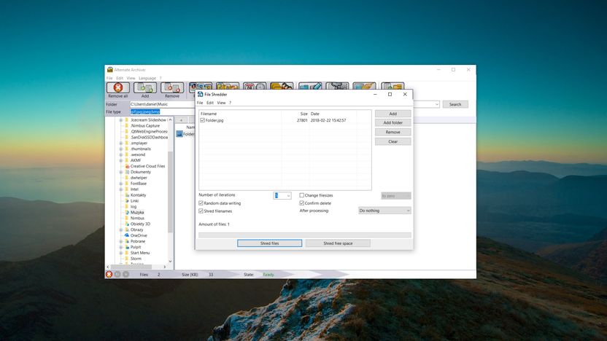Screen dimensions: 607x341
Task: Click the Obiekty 3D folder icon
Action: point(127,224)
